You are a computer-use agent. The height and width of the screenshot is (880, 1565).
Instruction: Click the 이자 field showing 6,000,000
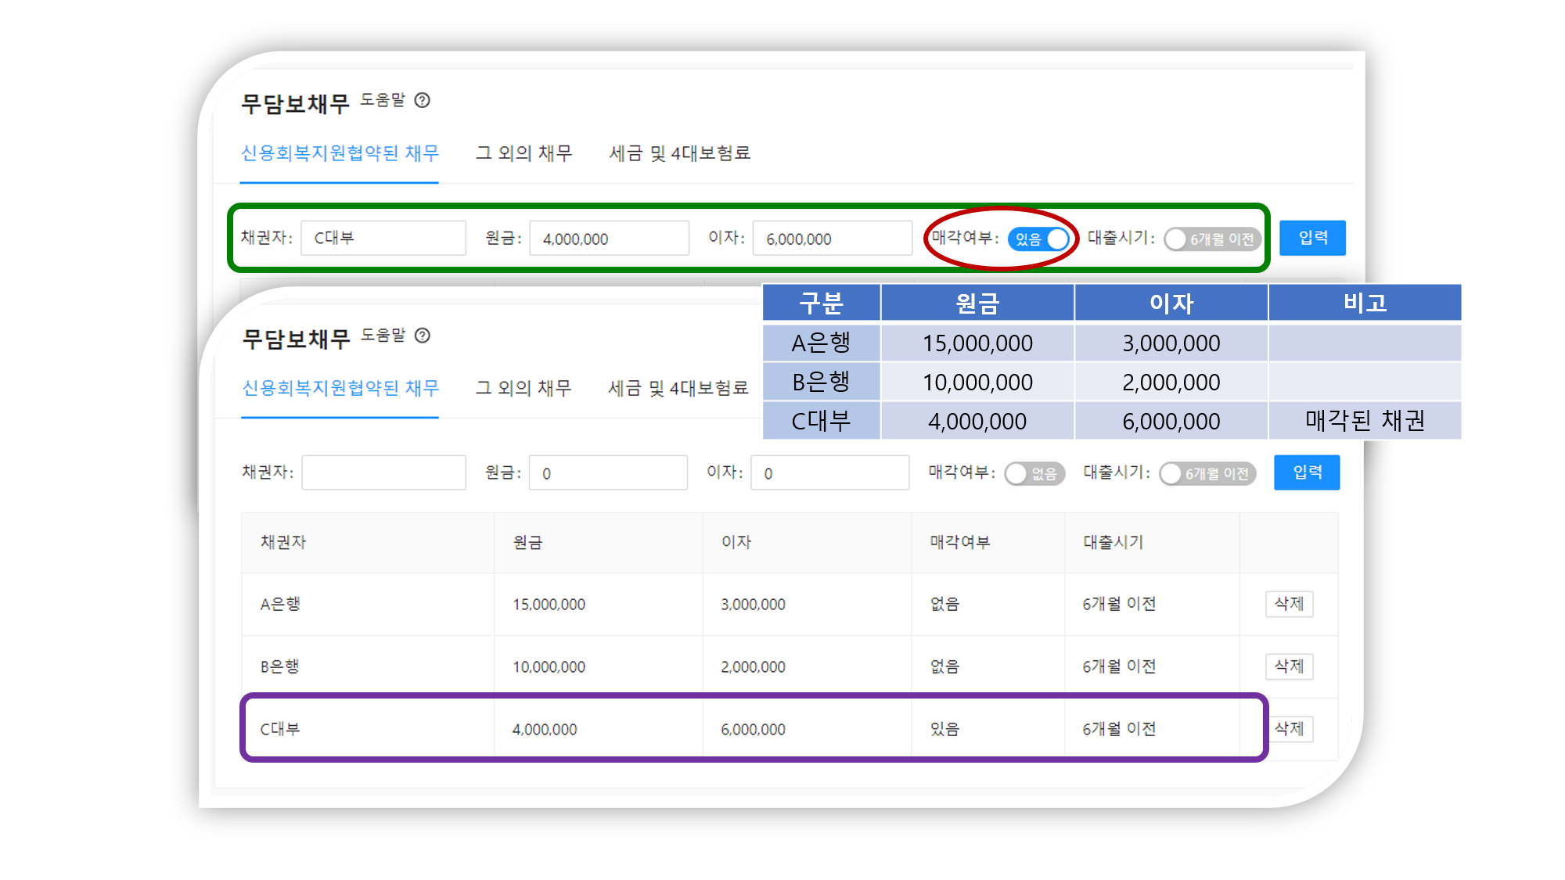(832, 238)
